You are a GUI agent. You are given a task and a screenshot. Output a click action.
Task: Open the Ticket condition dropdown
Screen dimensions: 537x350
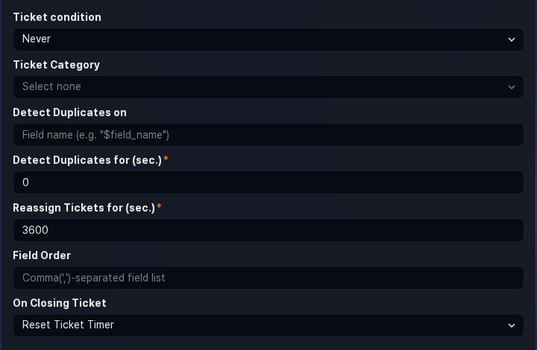[x=268, y=39]
